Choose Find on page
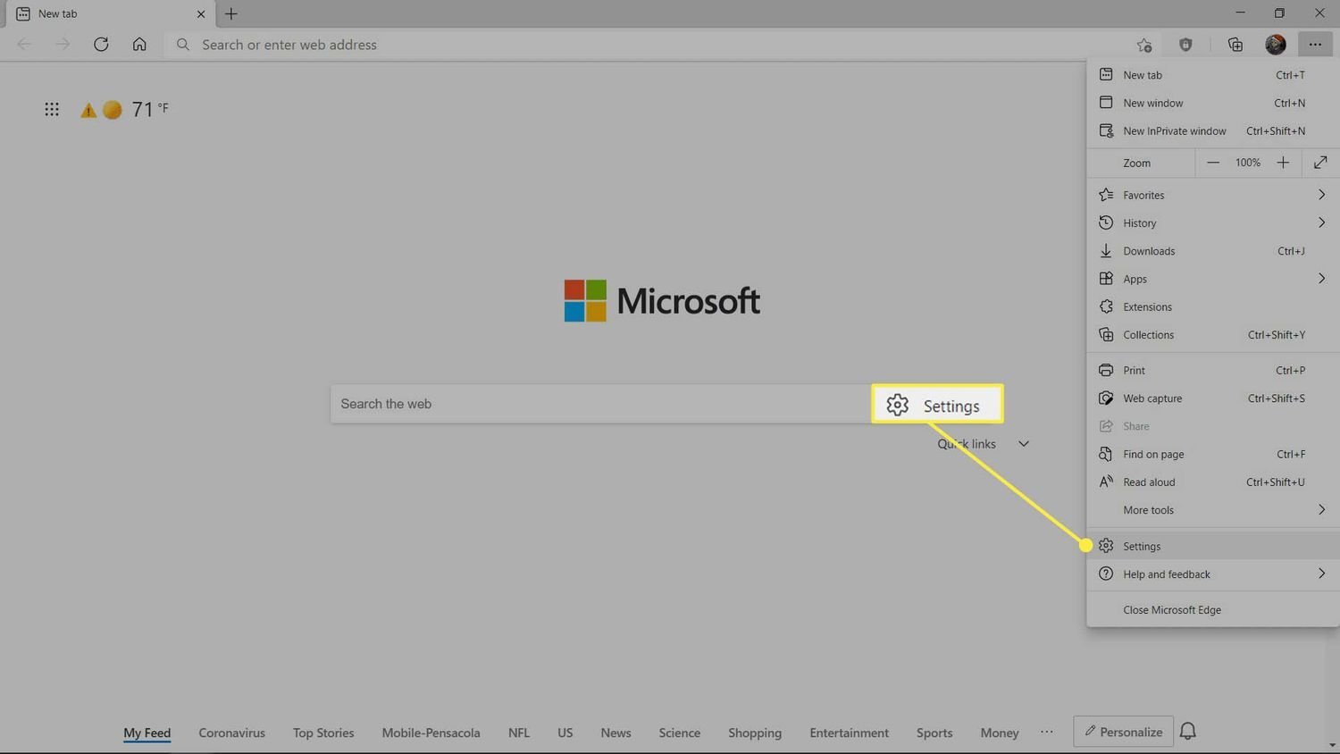The image size is (1340, 754). point(1213,454)
